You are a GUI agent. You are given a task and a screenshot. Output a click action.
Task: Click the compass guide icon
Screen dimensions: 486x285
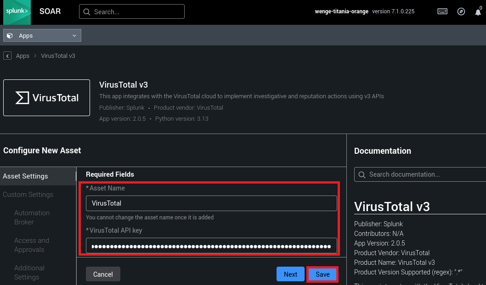click(461, 11)
